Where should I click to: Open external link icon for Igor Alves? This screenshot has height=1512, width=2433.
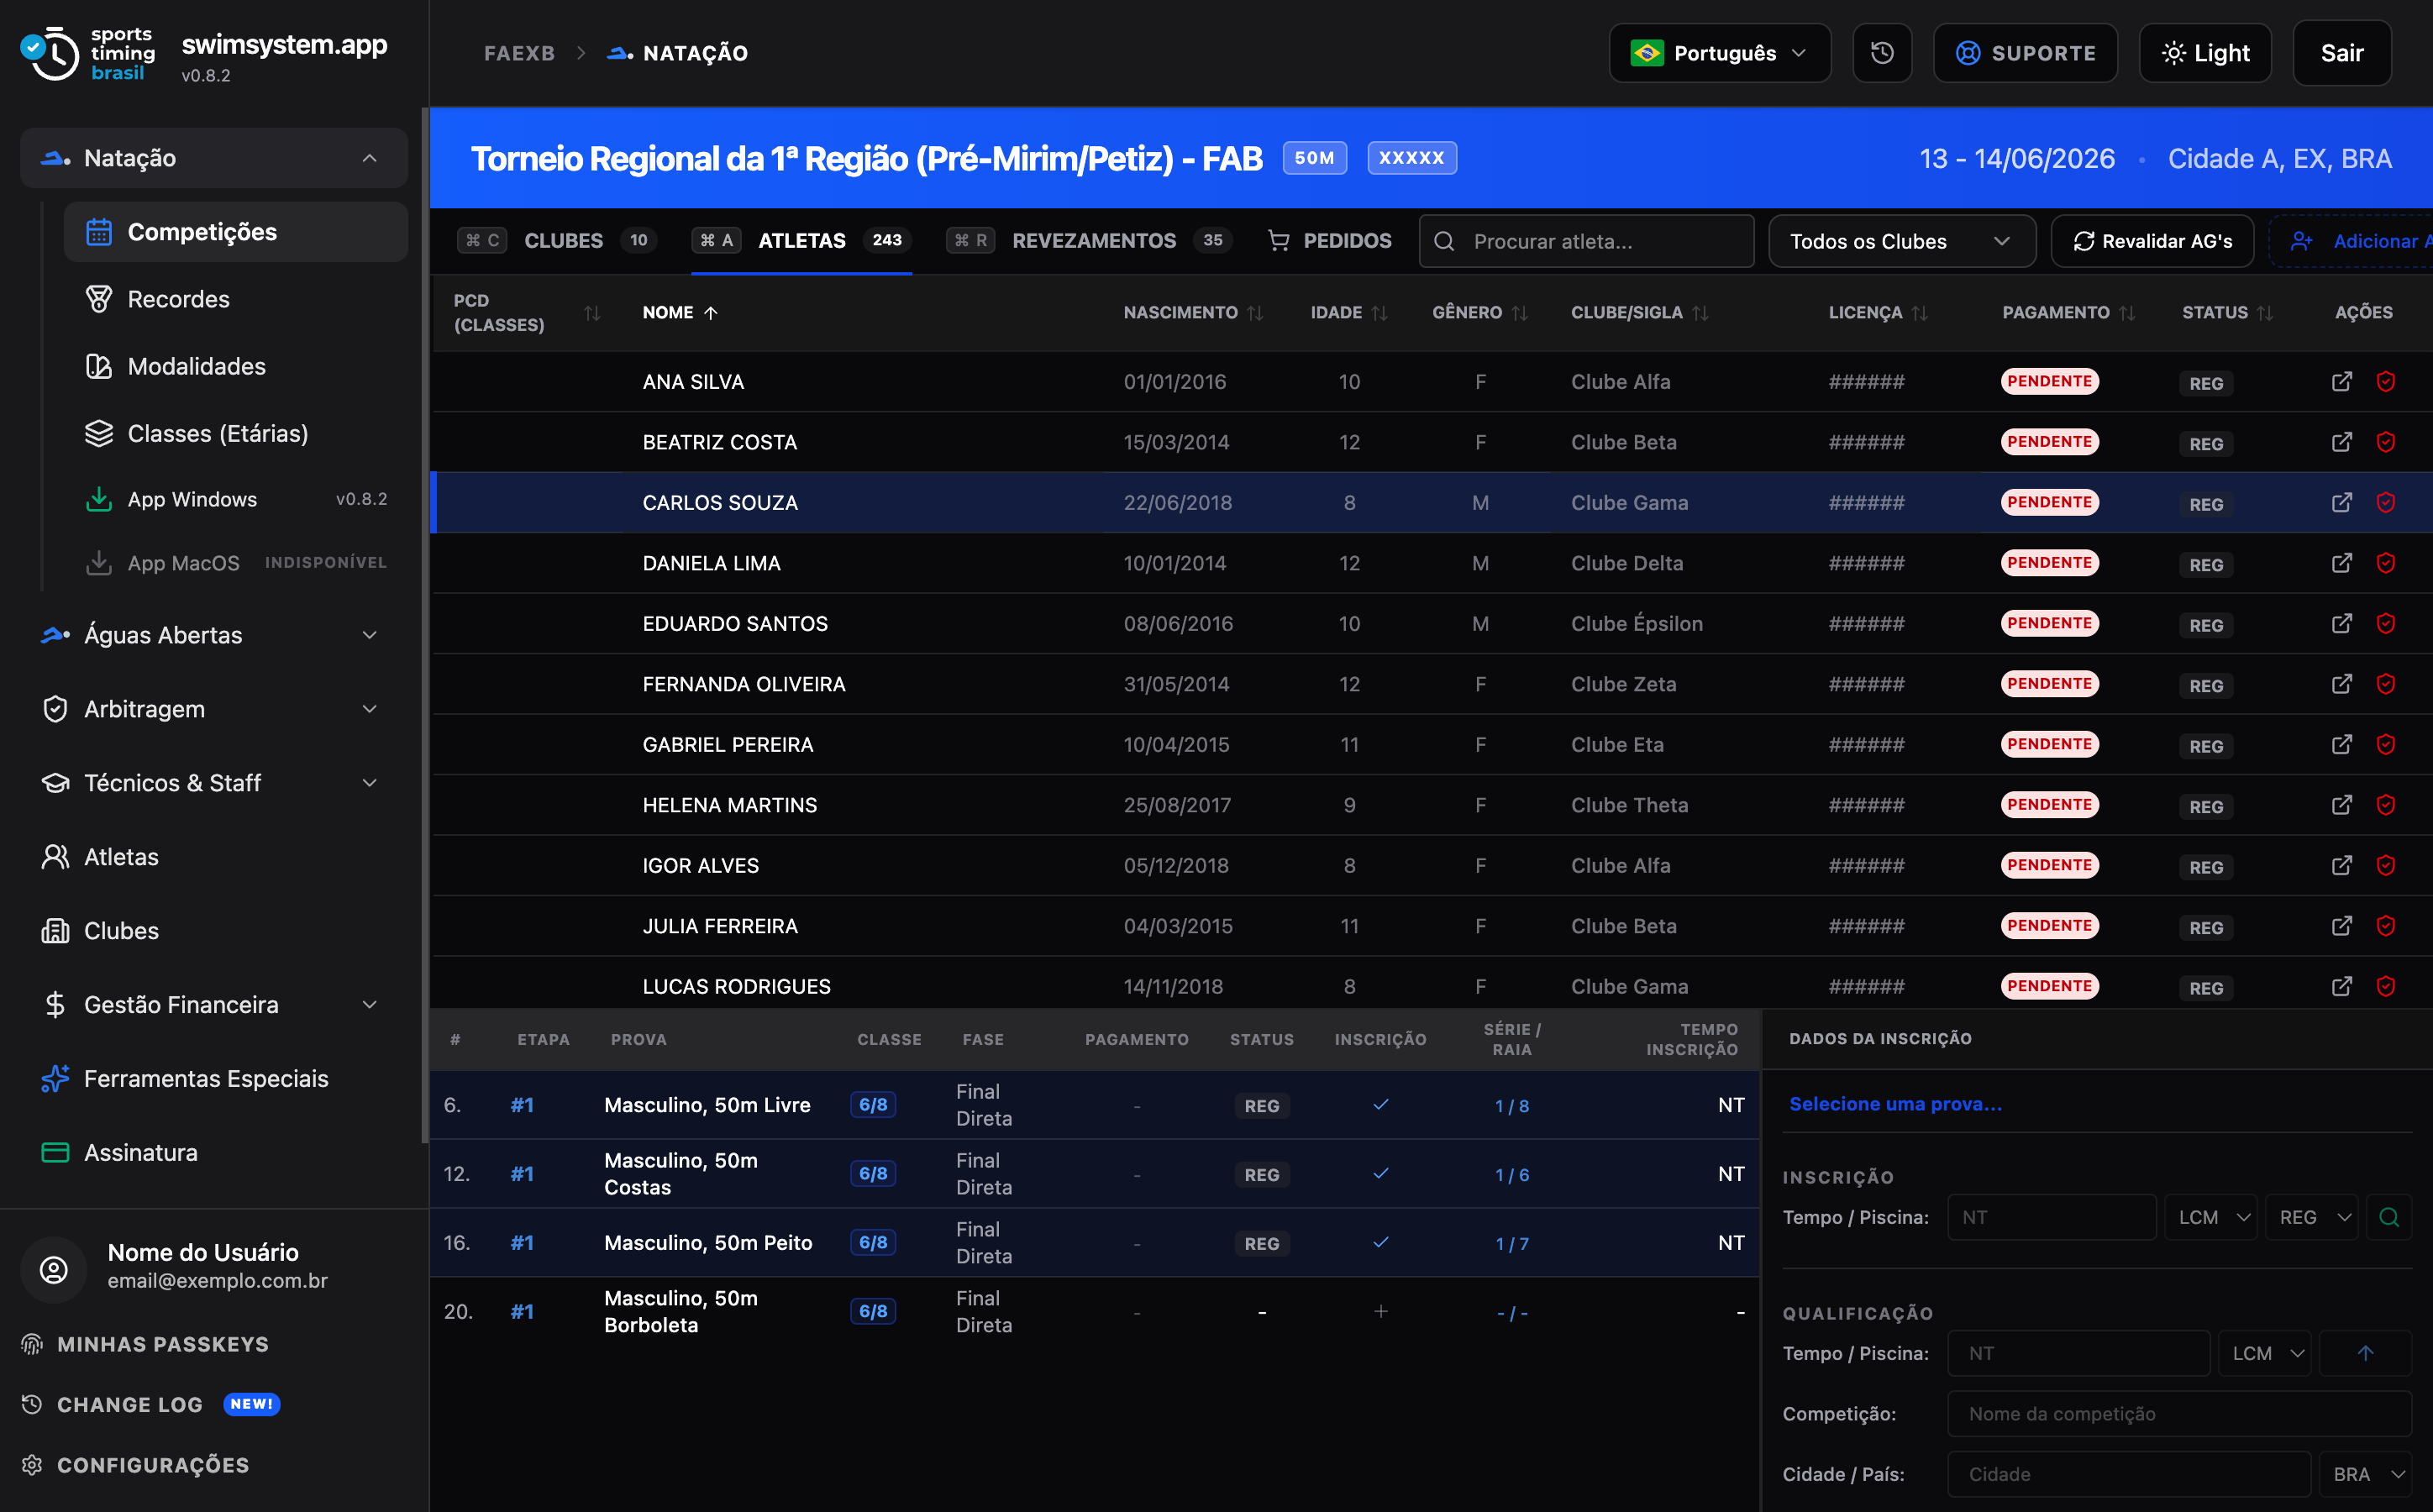click(x=2341, y=865)
